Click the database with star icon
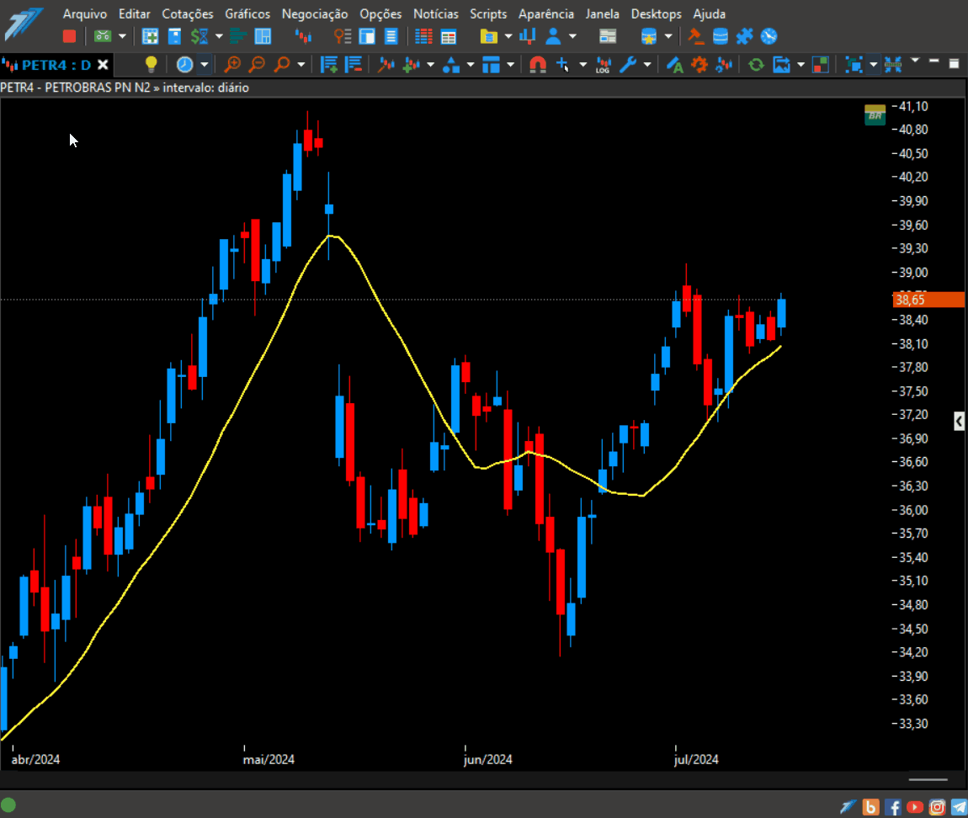 coord(649,36)
